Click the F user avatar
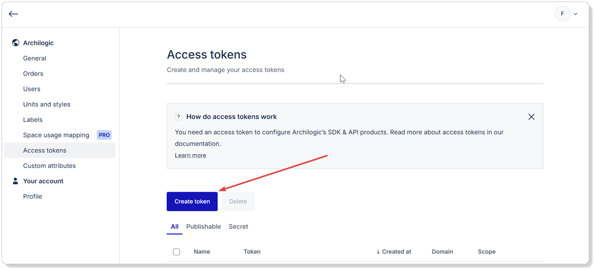Image resolution: width=594 pixels, height=269 pixels. [562, 14]
